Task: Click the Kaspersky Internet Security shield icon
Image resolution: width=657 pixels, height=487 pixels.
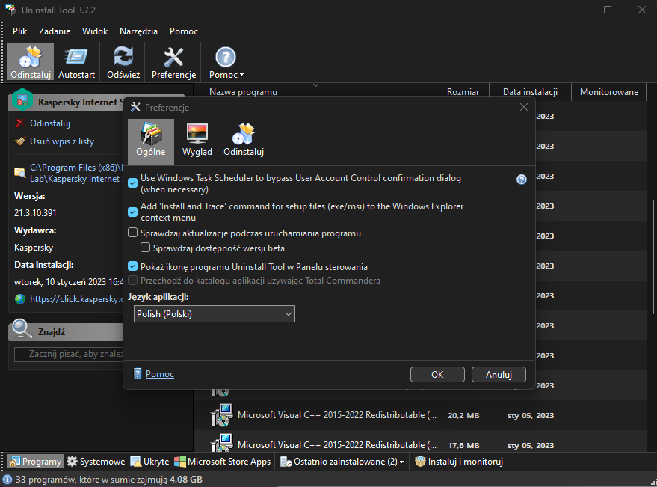Action: click(22, 99)
